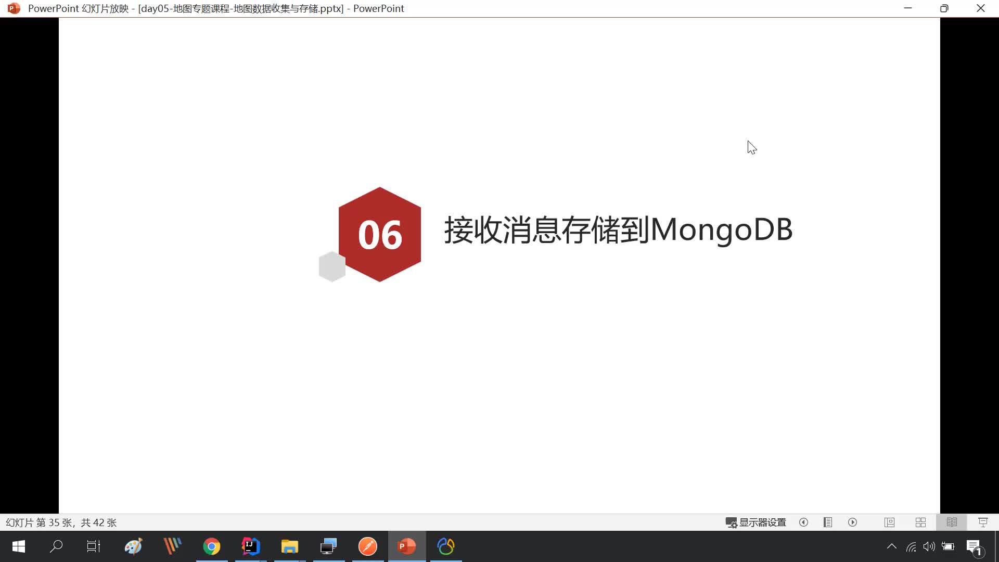Open File Explorer from taskbar

[x=290, y=546]
